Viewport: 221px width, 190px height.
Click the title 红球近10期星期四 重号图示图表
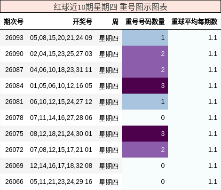[x=110, y=7]
